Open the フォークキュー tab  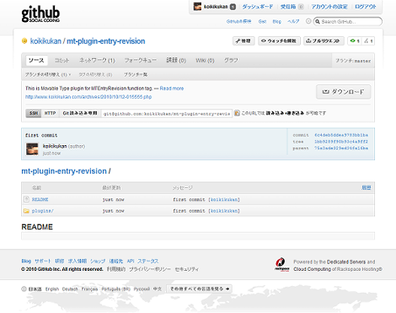tap(141, 60)
